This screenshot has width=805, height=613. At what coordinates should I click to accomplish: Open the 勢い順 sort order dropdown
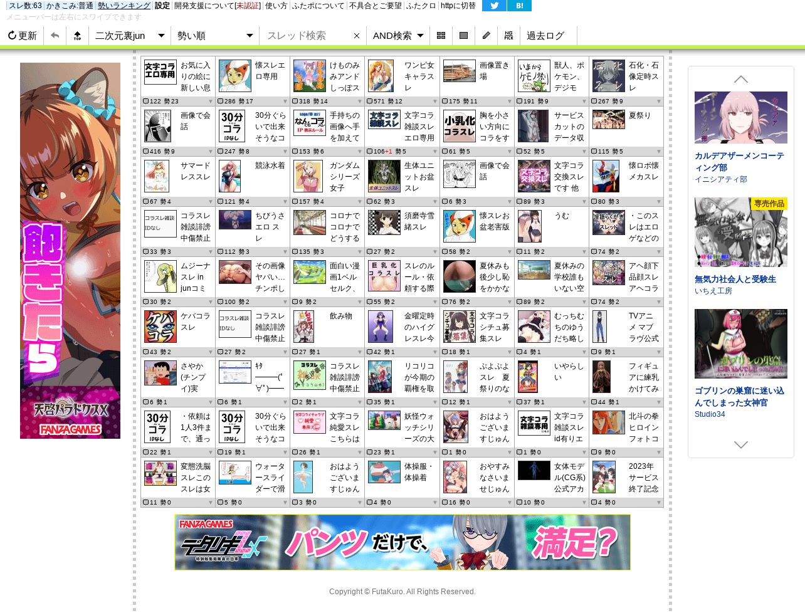215,36
